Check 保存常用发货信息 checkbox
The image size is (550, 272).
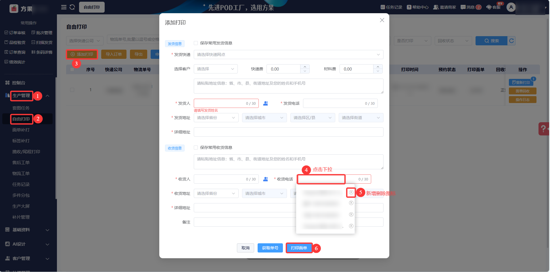tap(196, 43)
